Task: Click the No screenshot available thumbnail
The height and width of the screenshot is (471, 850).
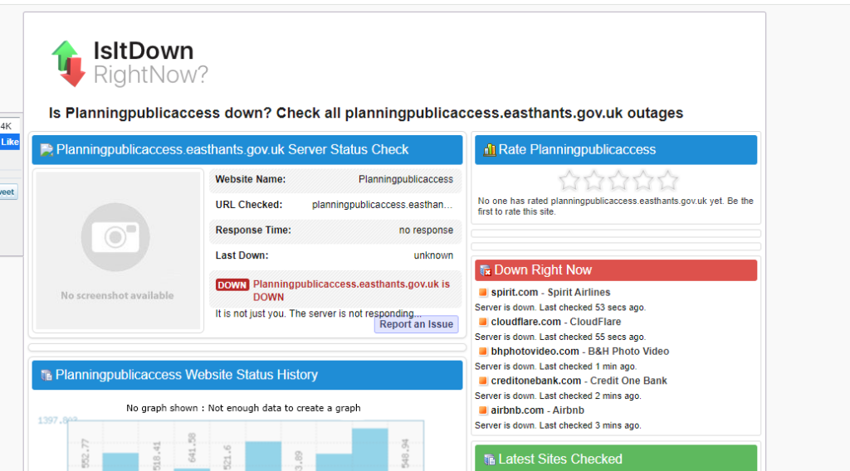Action: click(117, 250)
